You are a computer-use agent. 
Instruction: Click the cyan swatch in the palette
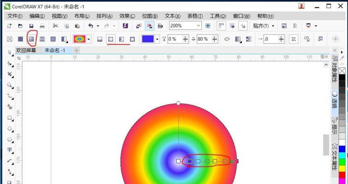pyautogui.click(x=342, y=155)
